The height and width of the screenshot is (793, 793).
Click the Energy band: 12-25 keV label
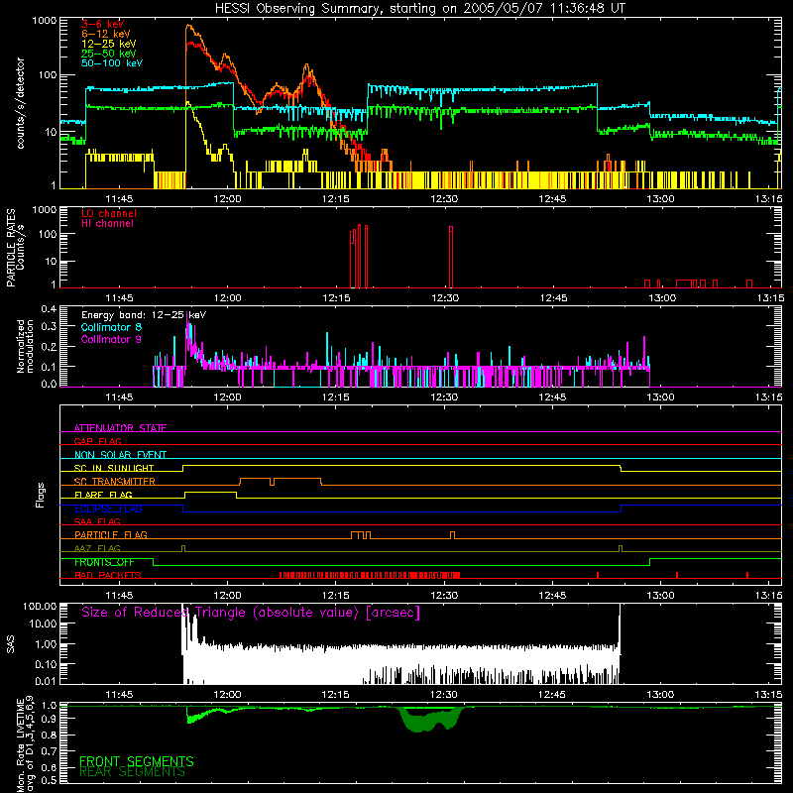144,315
